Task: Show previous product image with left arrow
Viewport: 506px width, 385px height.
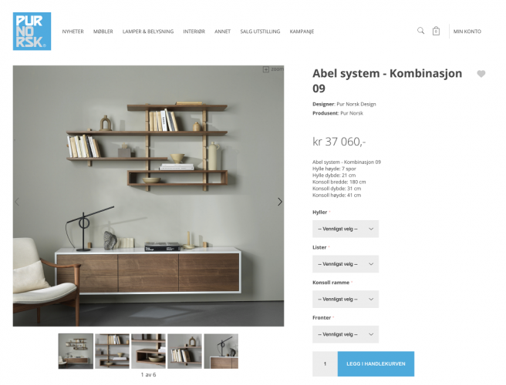Action: pyautogui.click(x=17, y=202)
